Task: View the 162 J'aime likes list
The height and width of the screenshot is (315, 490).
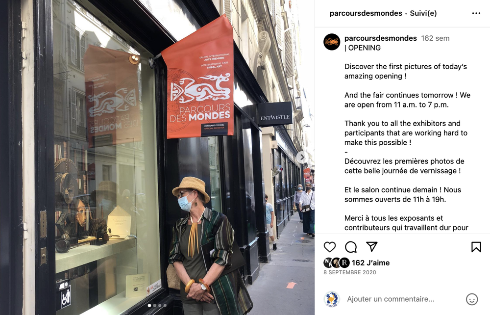Action: click(370, 263)
